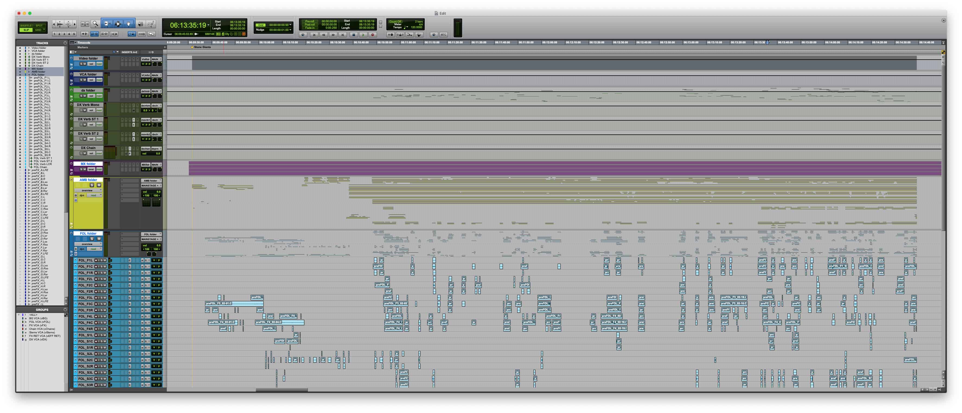Mute the AMB folder track
Viewport: 962px width, 413px height.
click(x=99, y=185)
